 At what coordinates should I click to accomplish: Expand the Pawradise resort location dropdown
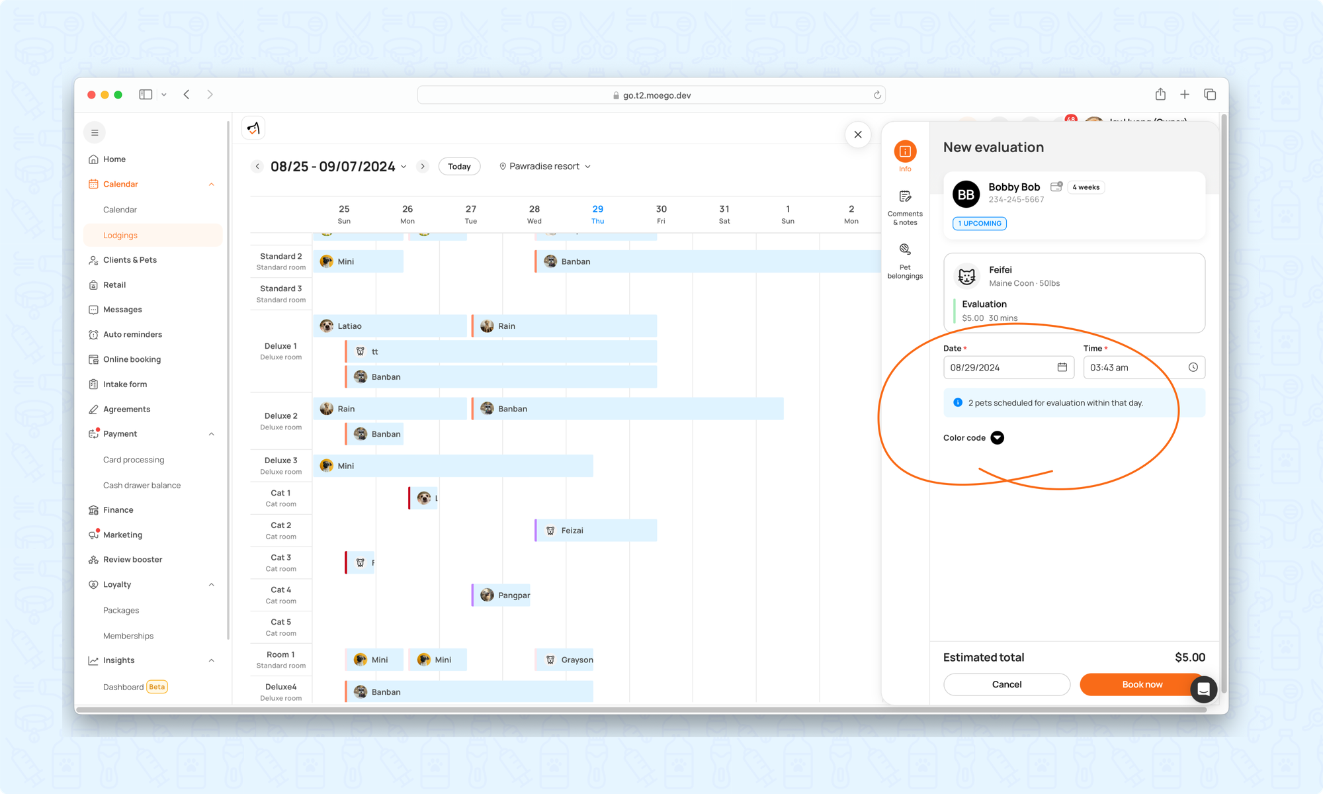point(545,166)
